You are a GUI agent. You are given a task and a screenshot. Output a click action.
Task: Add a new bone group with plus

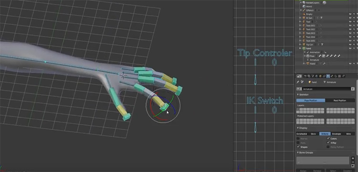[353, 158]
